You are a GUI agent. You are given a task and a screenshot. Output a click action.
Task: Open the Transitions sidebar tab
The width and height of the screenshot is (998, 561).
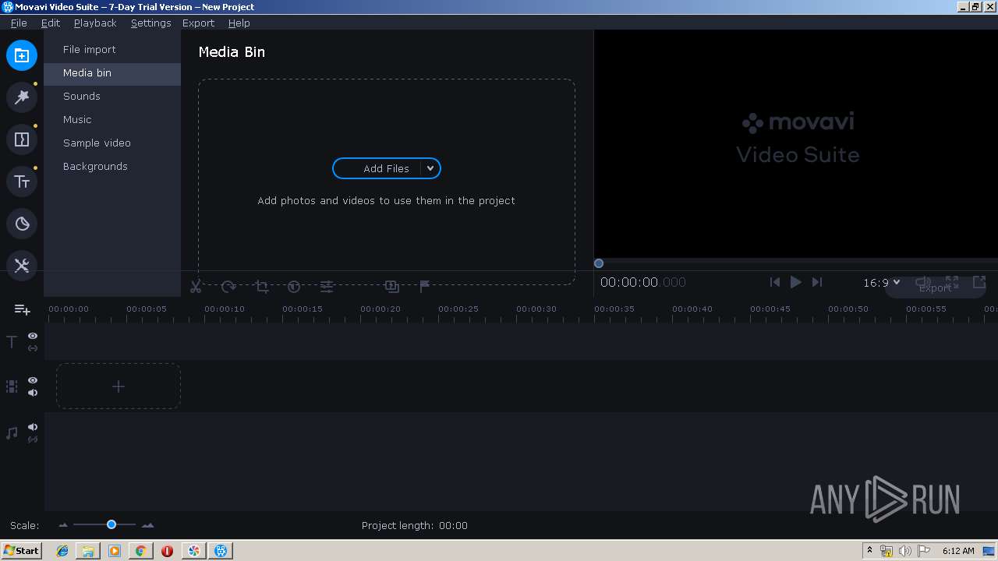pyautogui.click(x=22, y=139)
